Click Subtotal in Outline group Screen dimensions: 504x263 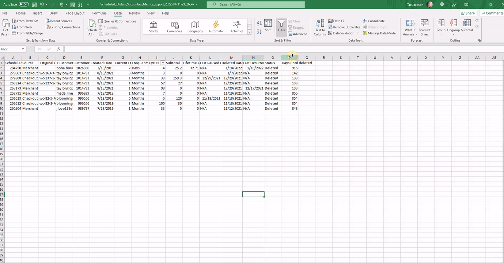[467, 26]
